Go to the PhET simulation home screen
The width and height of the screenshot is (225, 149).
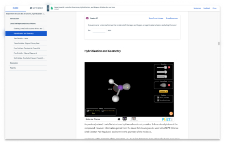tap(119, 119)
